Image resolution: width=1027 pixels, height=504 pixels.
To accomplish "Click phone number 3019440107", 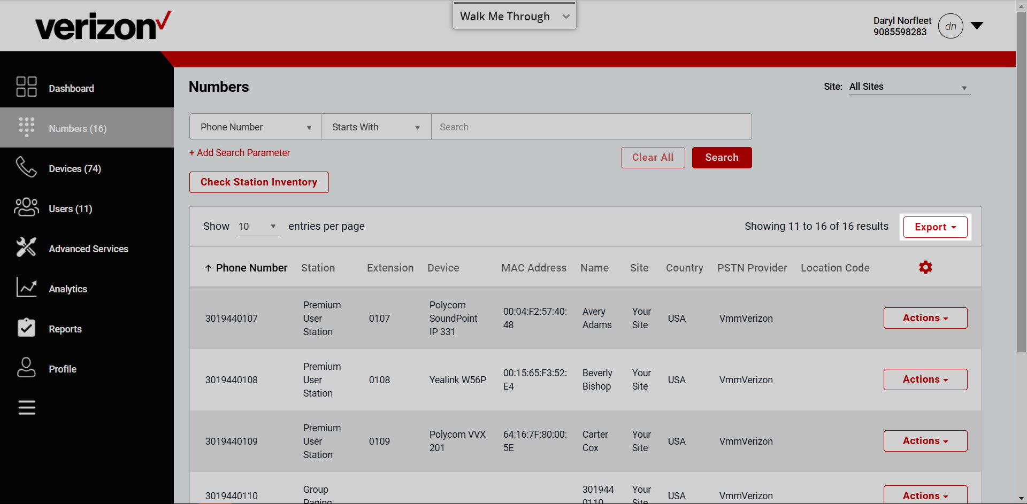I will pos(232,319).
